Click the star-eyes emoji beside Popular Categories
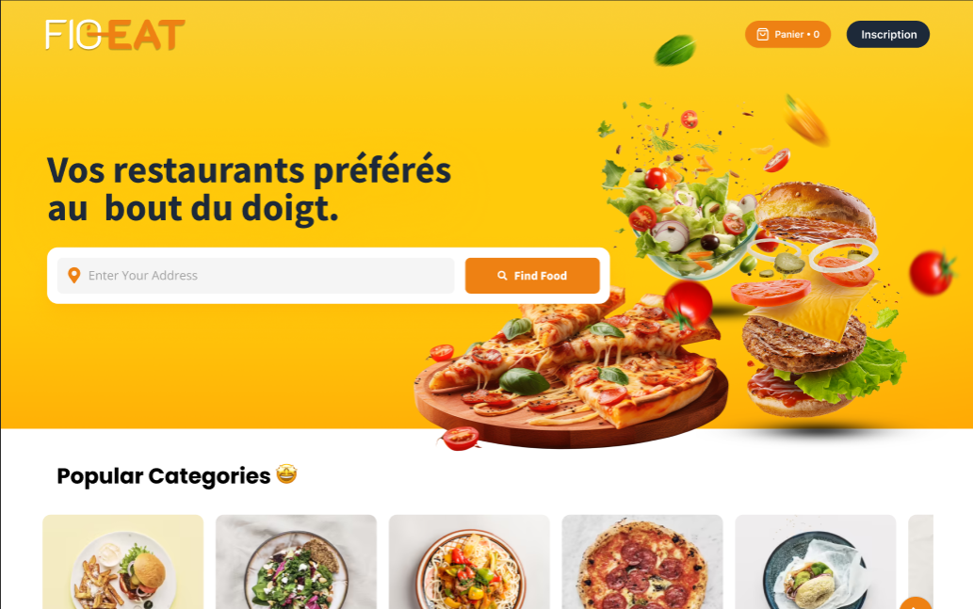The width and height of the screenshot is (973, 609). pos(286,474)
